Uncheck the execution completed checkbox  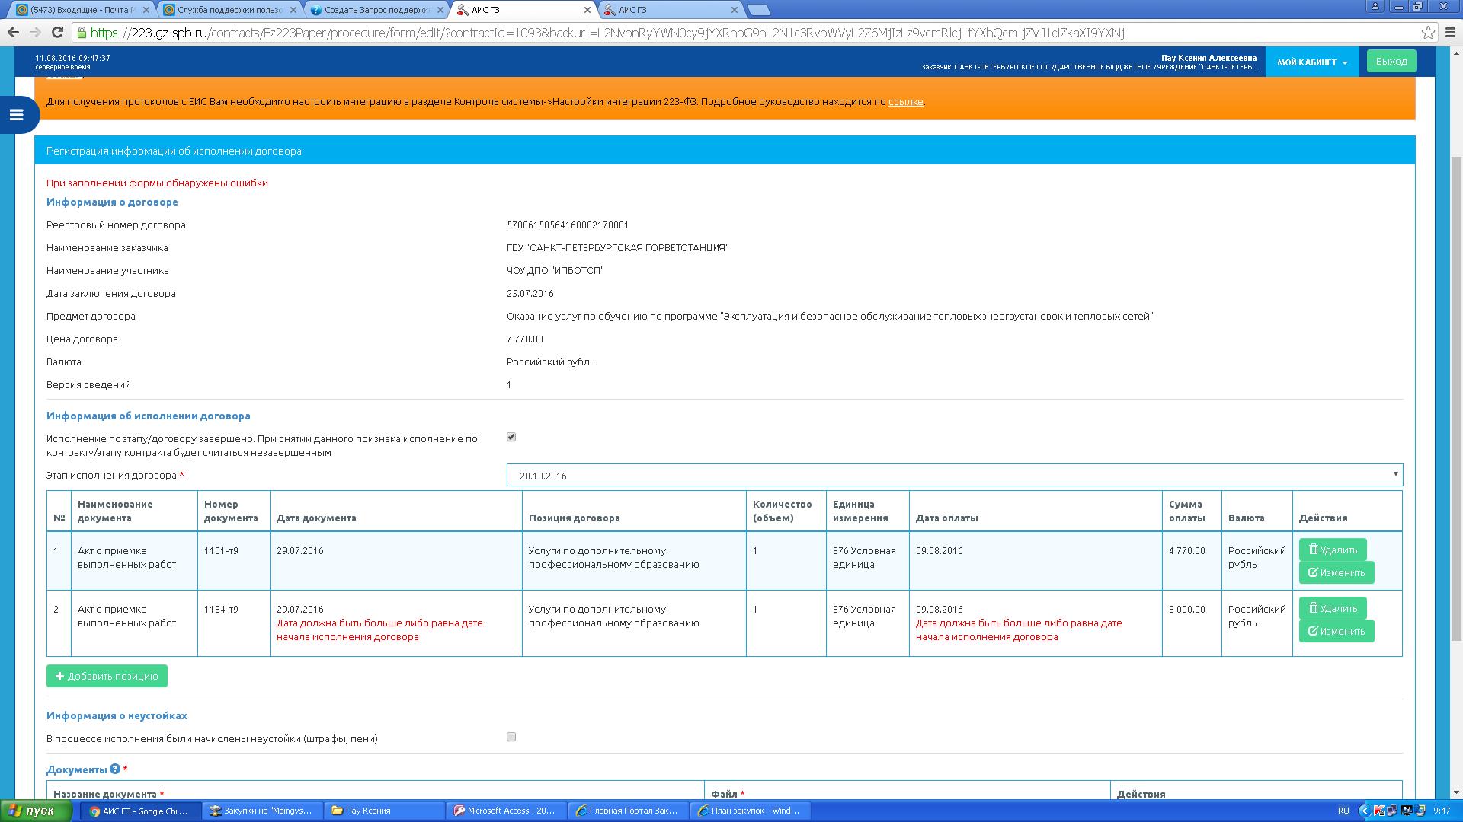[x=511, y=437]
